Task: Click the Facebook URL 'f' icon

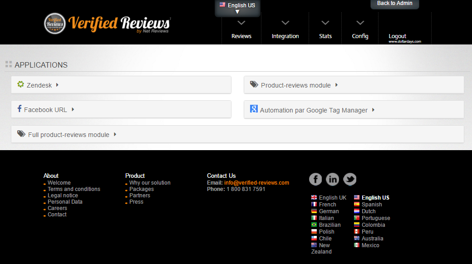Action: 20,109
